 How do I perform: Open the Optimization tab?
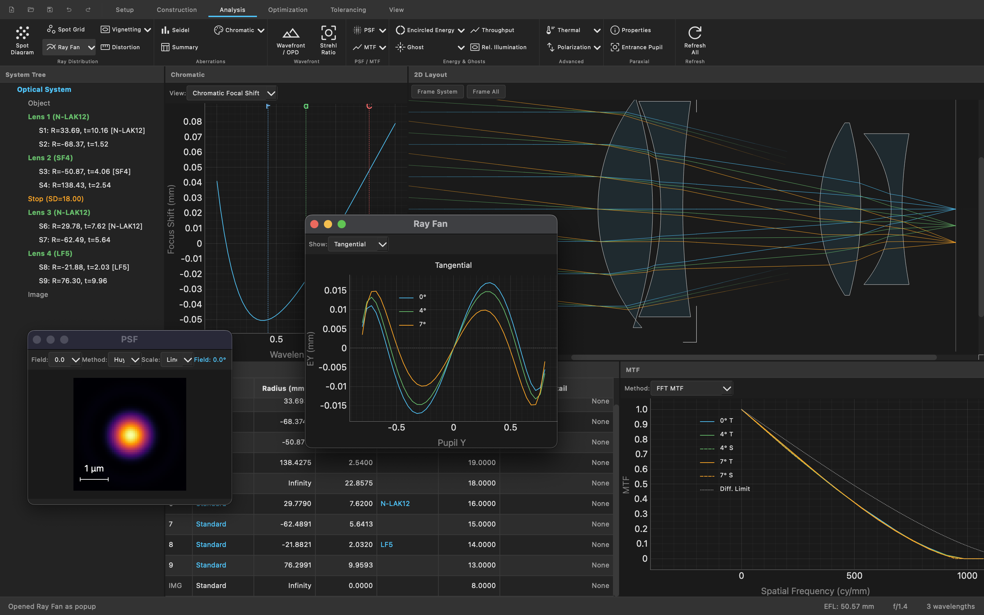tap(287, 9)
